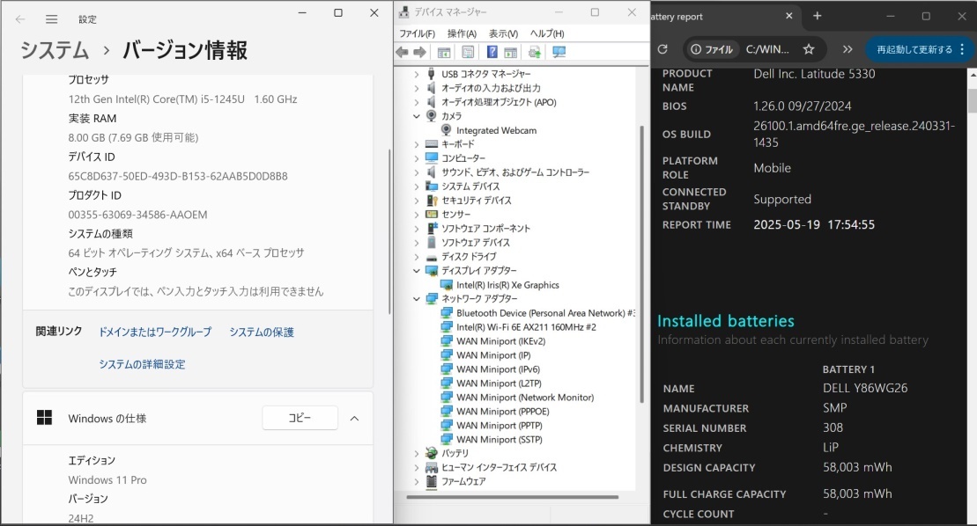Click the device ID 65C8D637-50ED-493D-B153-62AAB5D0D8B8
Viewport: 977px width, 526px height.
click(x=178, y=176)
